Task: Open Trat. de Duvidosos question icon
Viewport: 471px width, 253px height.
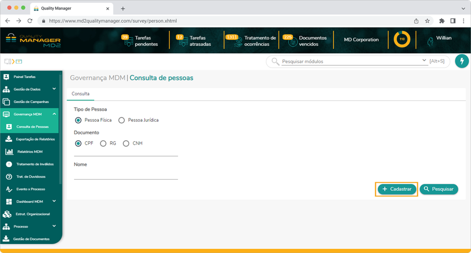Action: point(9,176)
